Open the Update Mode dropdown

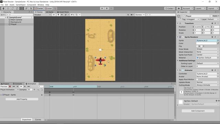tap(208, 82)
